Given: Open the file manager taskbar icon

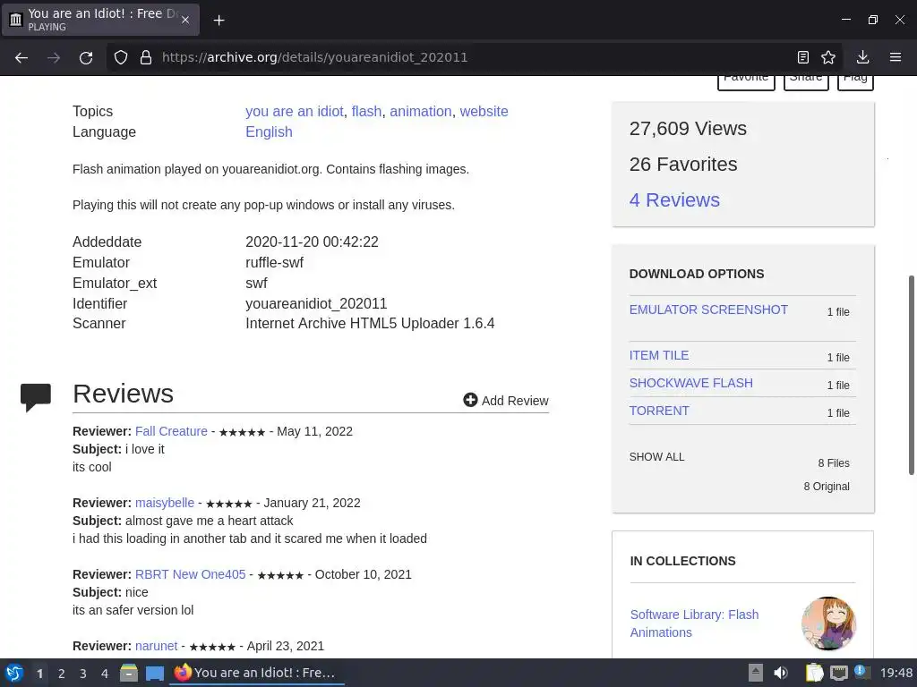Looking at the screenshot, I should (x=129, y=673).
